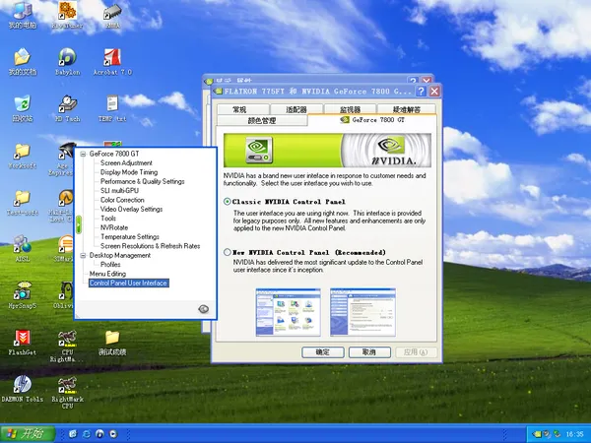The image size is (591, 443).
Task: Open Screen Resolutions & Refresh Rates
Action: tap(151, 246)
